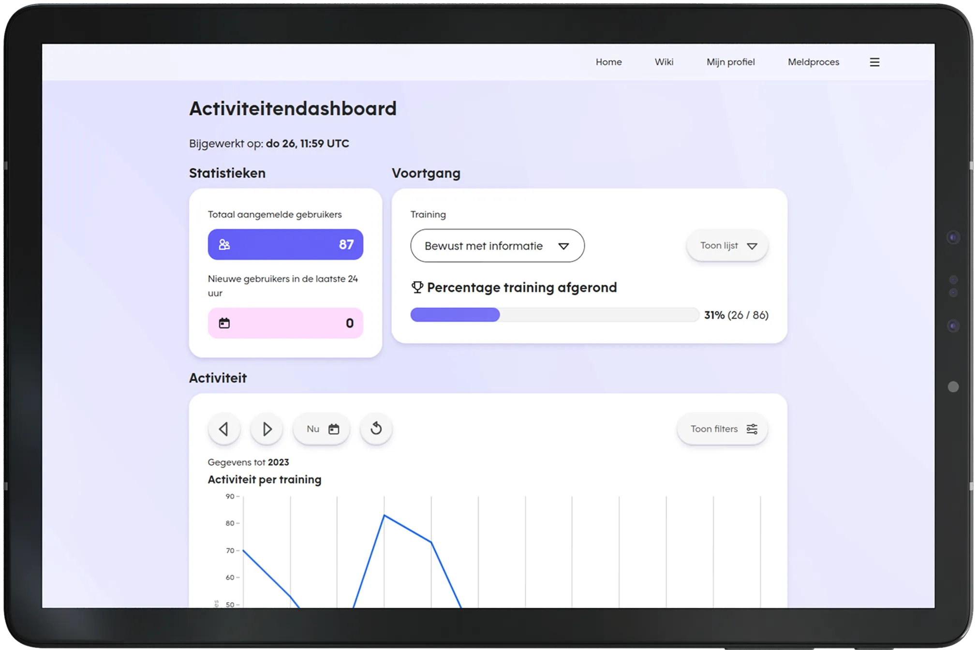This screenshot has width=977, height=650.
Task: Click the trophy icon beside Percentage heading
Action: (x=417, y=287)
